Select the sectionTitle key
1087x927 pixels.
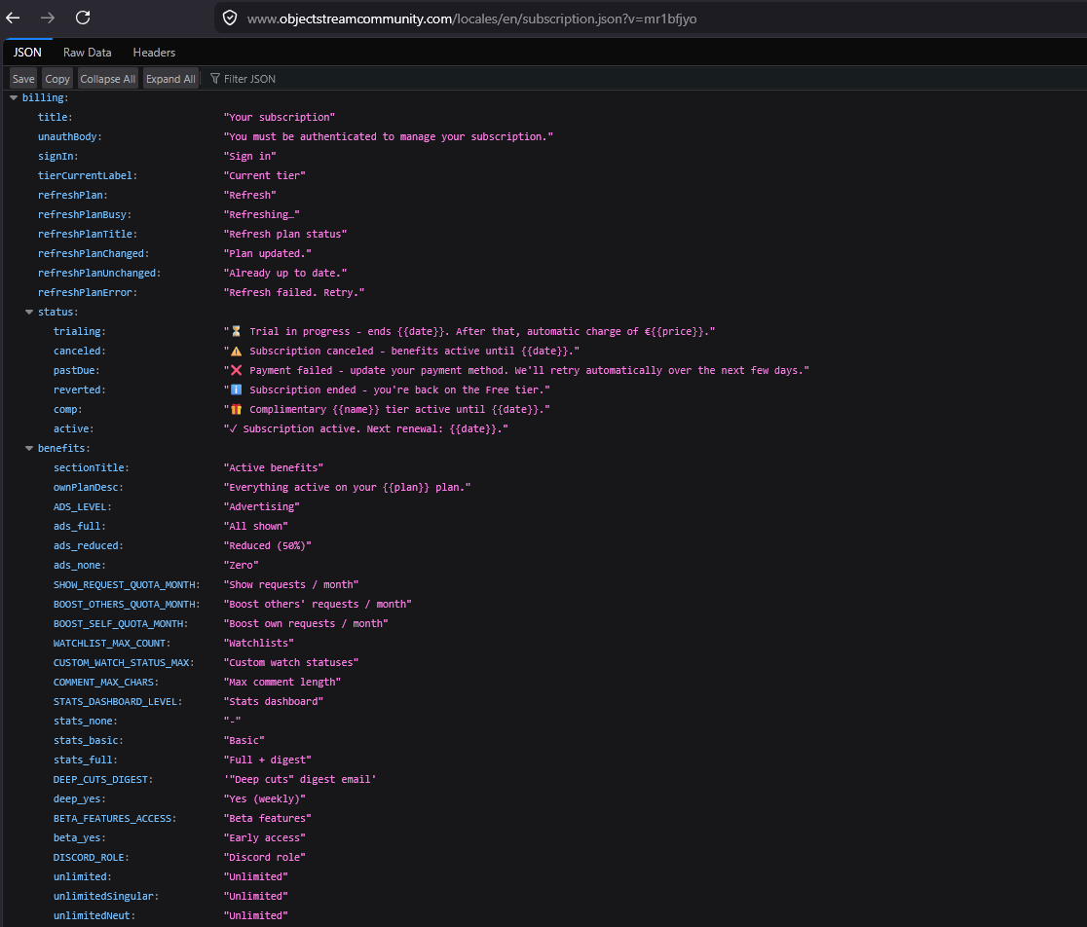tap(91, 468)
